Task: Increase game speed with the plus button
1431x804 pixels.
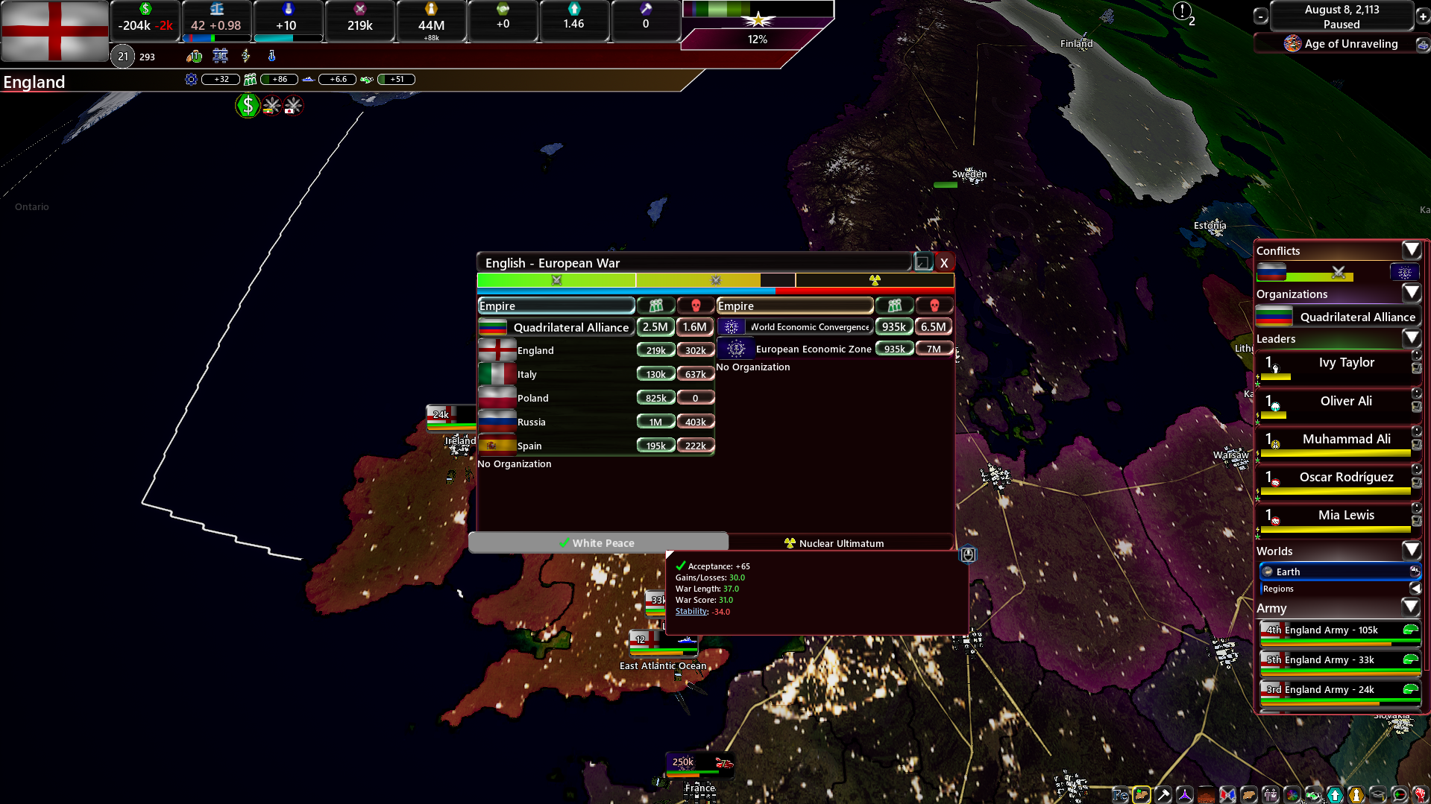Action: [1423, 16]
